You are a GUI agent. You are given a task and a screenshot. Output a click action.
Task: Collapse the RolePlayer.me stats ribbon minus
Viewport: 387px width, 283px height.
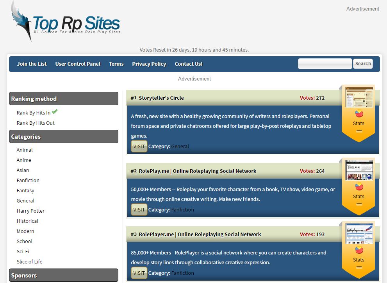pyautogui.click(x=359, y=267)
